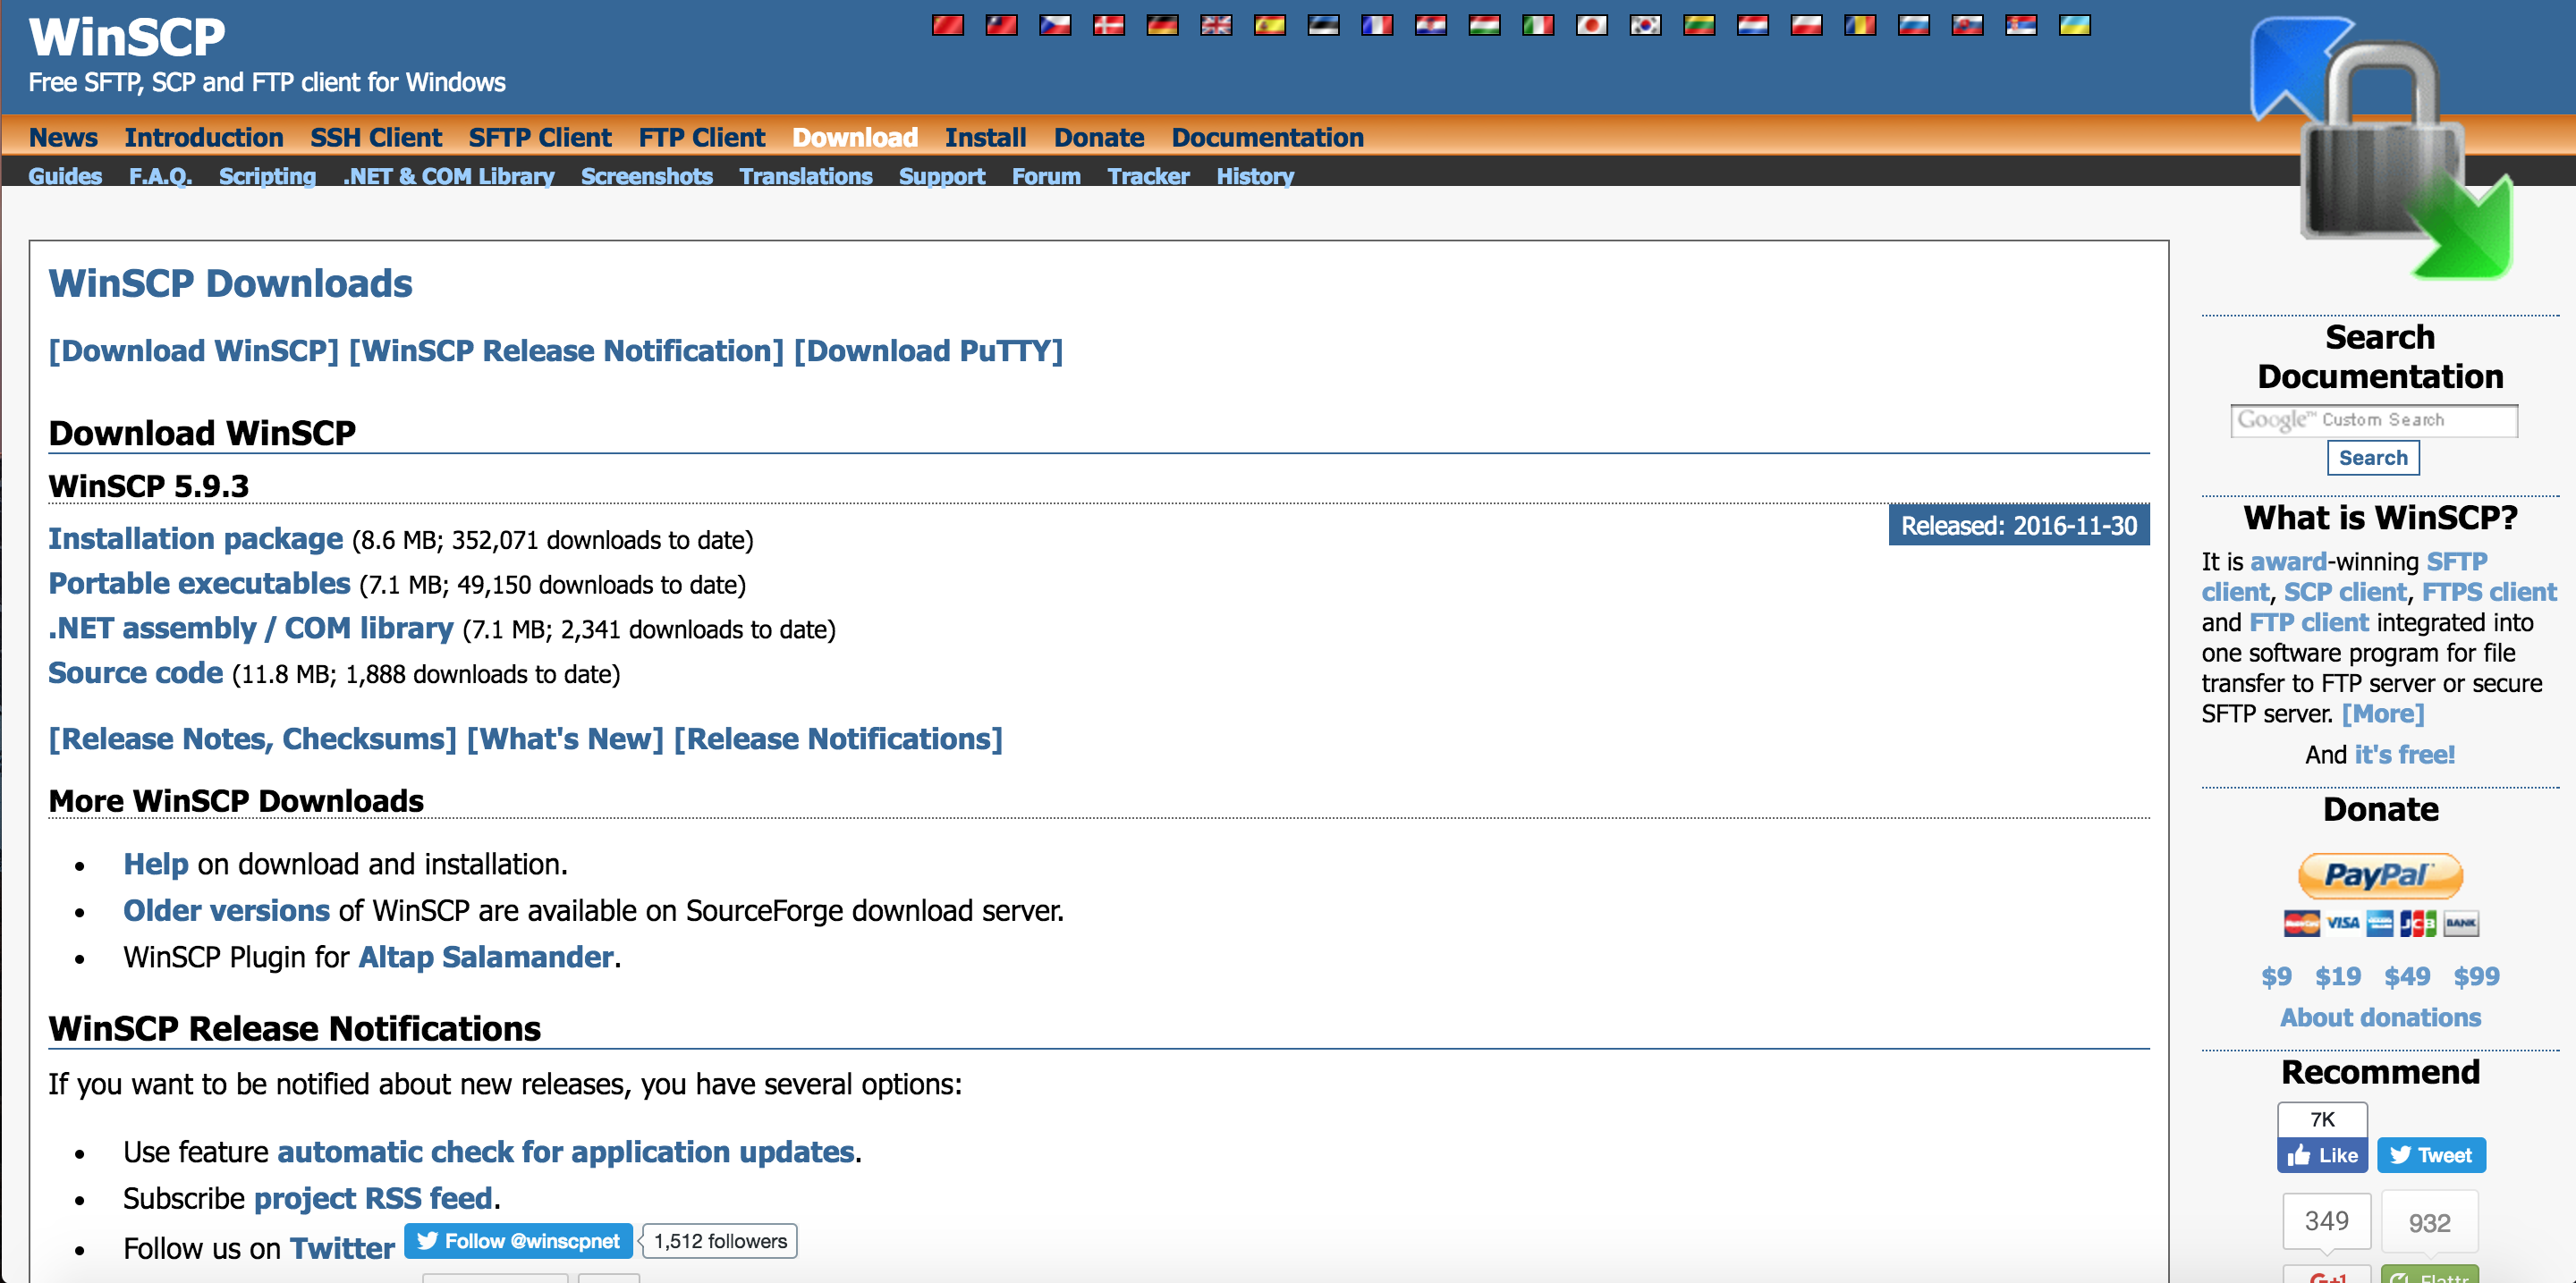Viewport: 2576px width, 1283px height.
Task: View the Screenshots page
Action: (647, 177)
